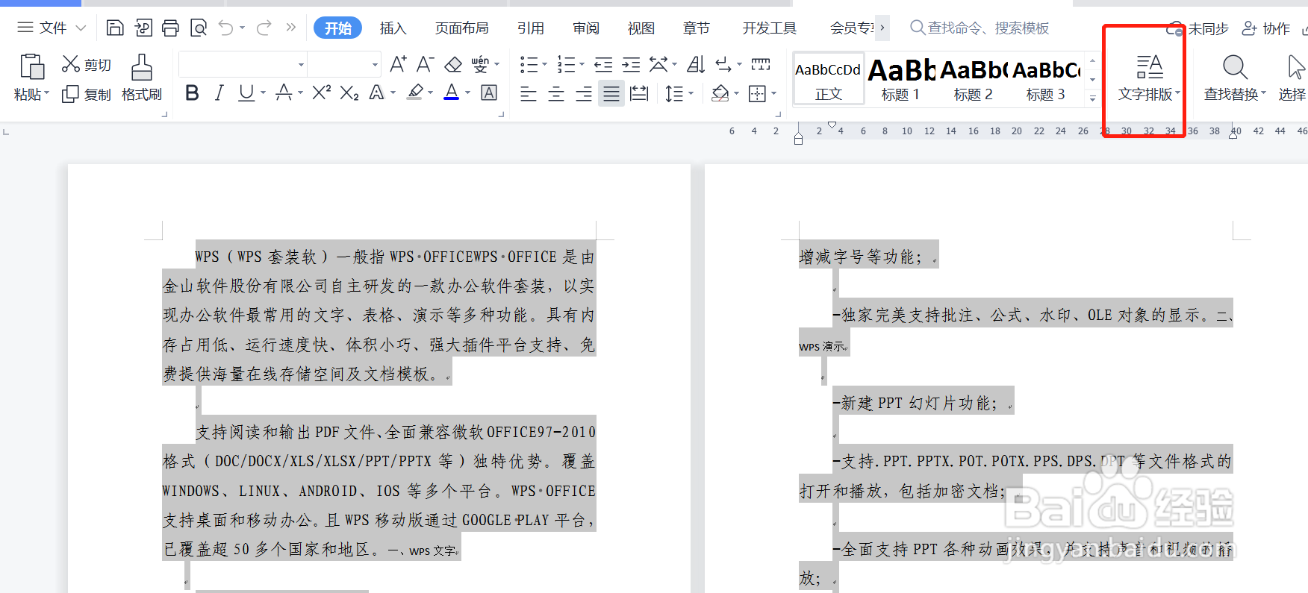Expand the numbered list dropdown arrow
Screen dimensions: 1308x593
click(x=582, y=65)
